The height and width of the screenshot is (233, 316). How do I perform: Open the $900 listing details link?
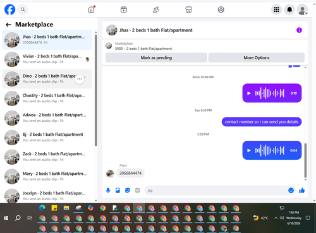[x=143, y=49]
